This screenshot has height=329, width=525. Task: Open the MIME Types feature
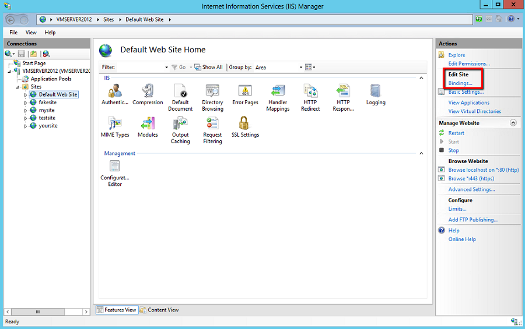pos(115,125)
